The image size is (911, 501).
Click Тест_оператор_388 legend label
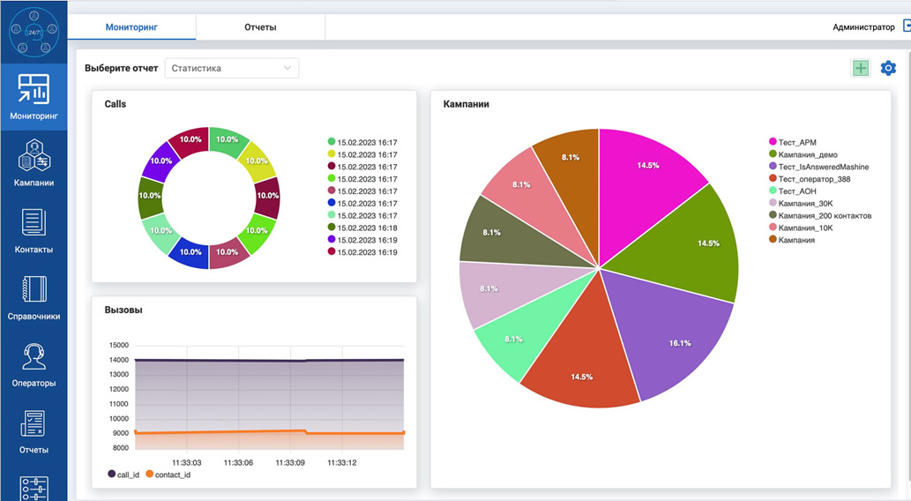(x=814, y=178)
